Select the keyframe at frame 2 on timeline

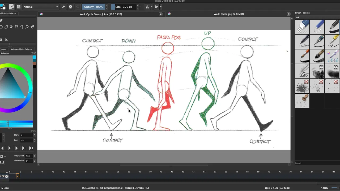click(x=18, y=176)
